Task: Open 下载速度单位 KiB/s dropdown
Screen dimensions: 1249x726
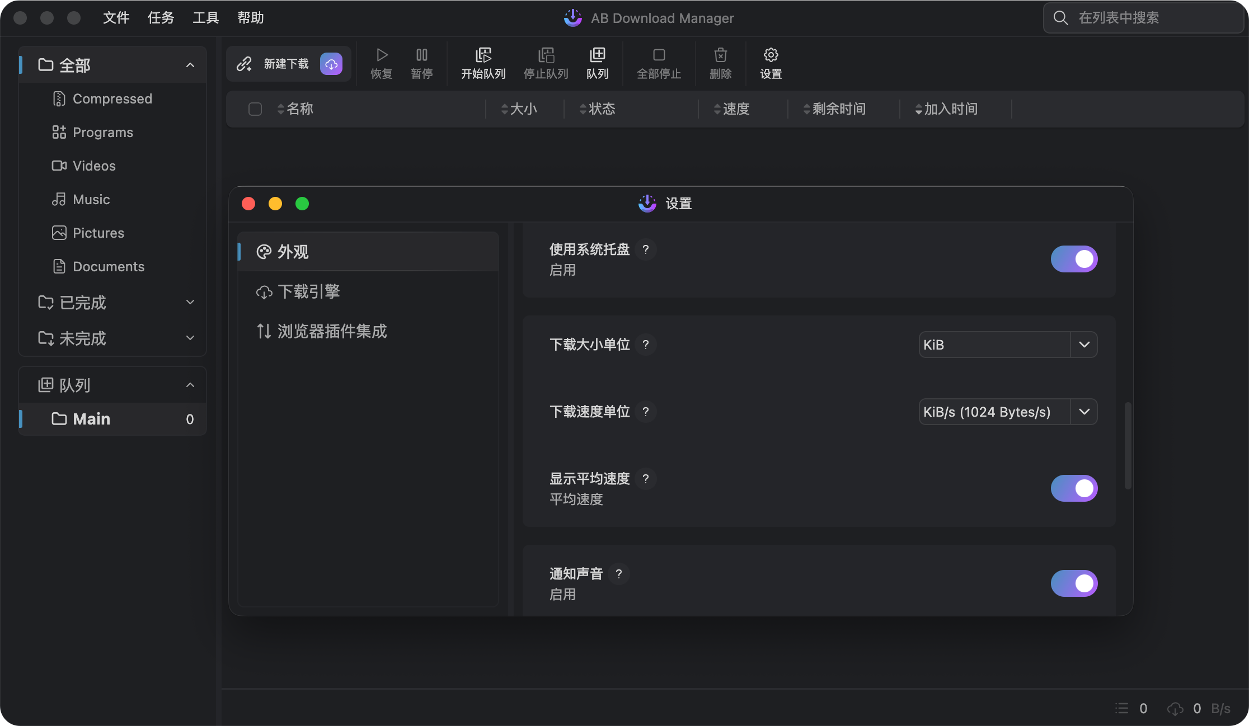Action: click(x=1008, y=412)
